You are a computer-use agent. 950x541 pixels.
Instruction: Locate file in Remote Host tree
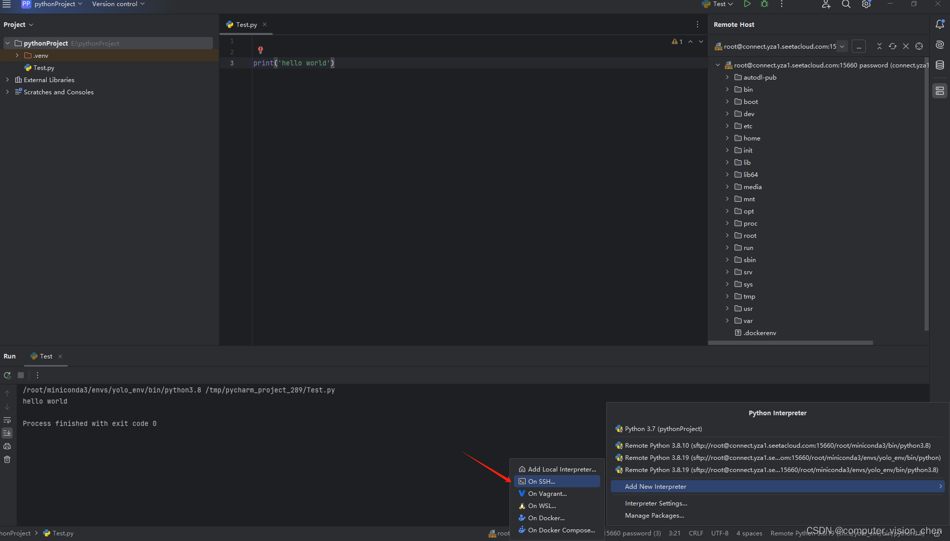tap(919, 46)
